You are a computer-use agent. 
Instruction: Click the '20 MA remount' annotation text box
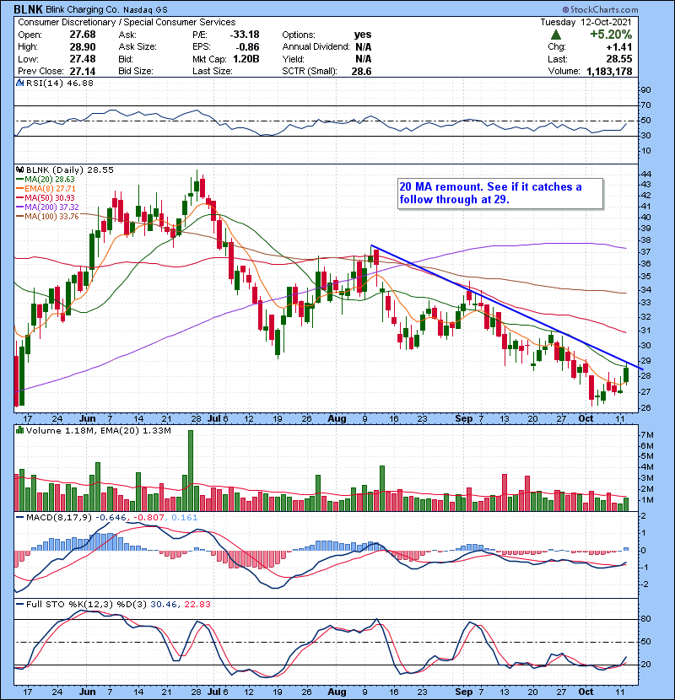pos(500,193)
